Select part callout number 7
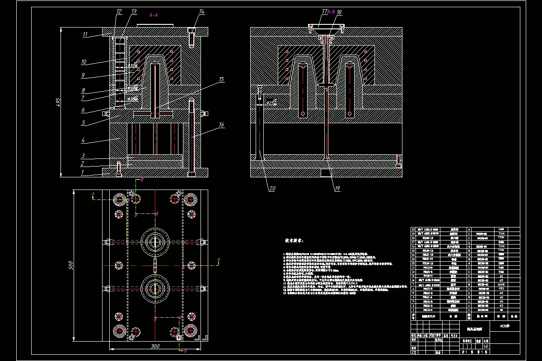The height and width of the screenshot is (361, 542). click(83, 97)
